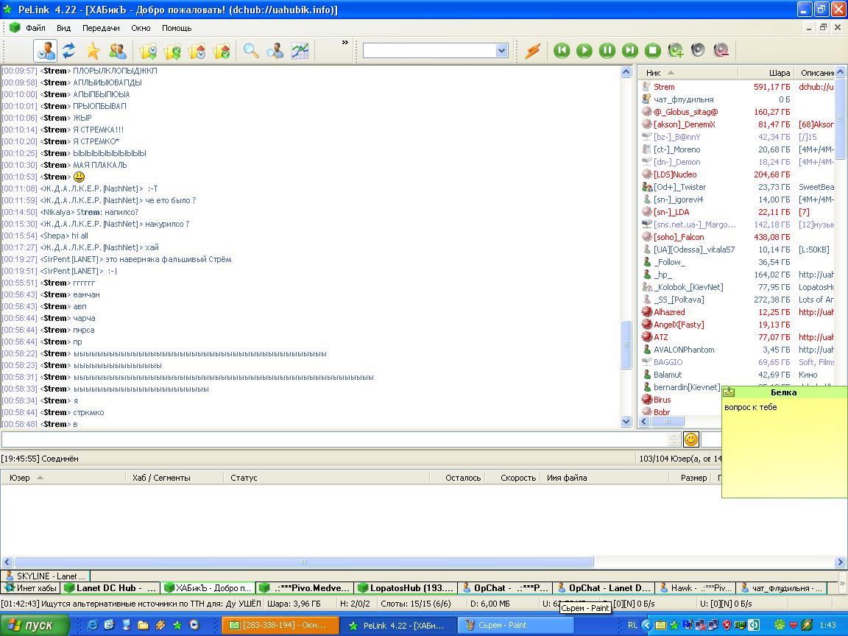Open the search magnifying glass tool

[251, 51]
